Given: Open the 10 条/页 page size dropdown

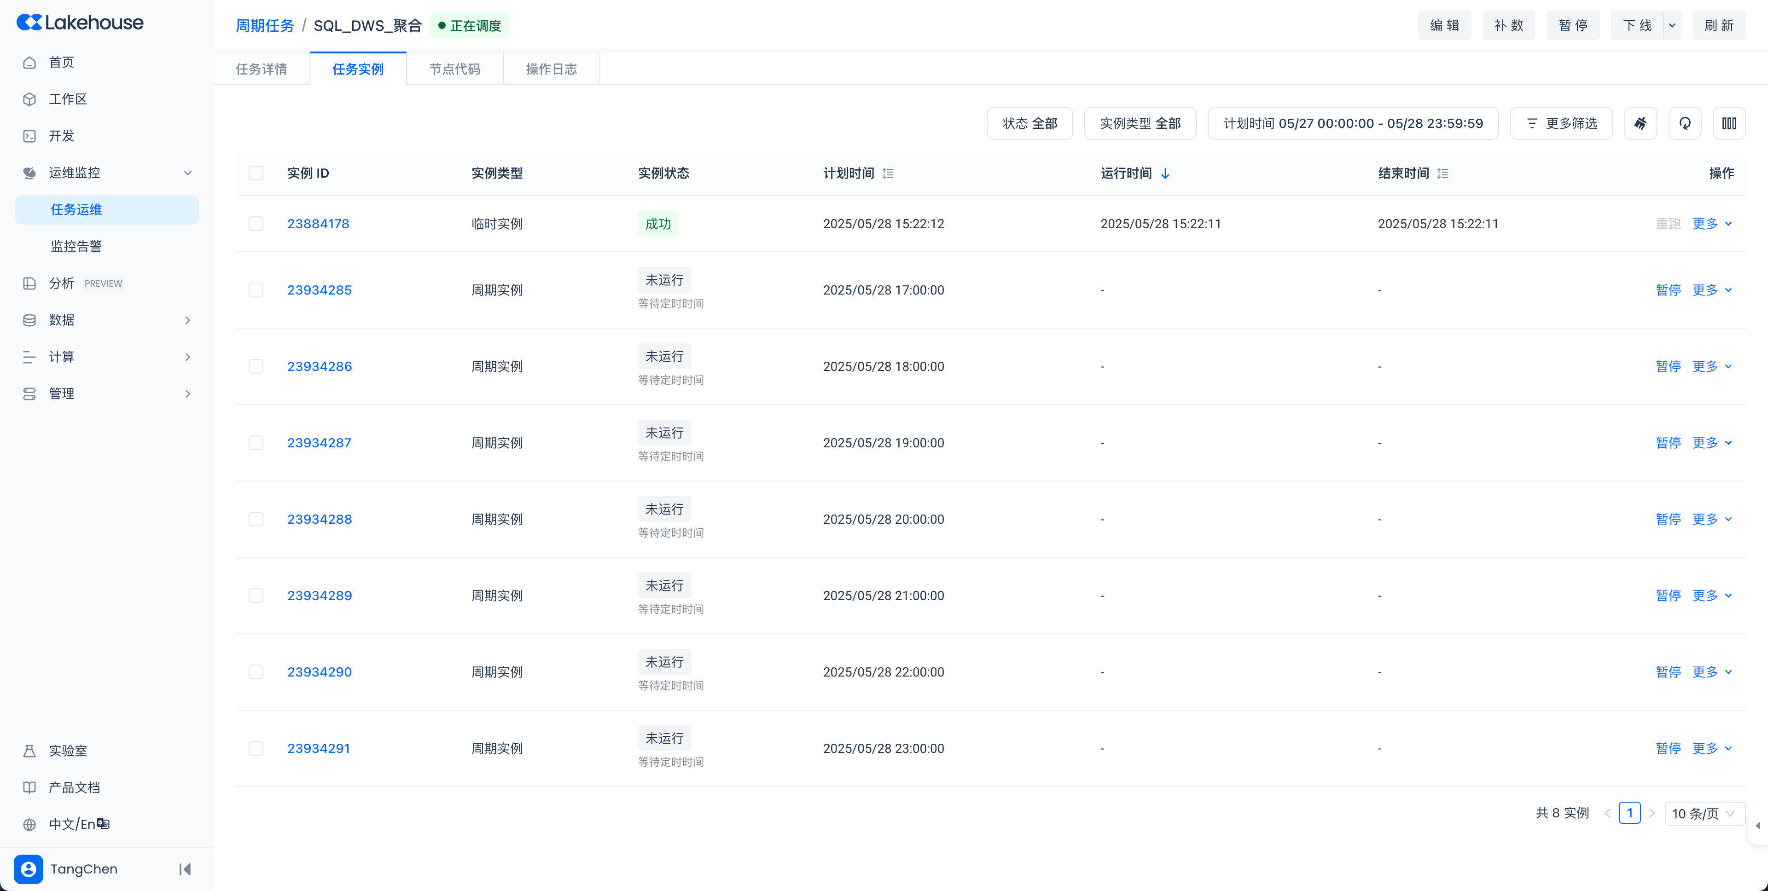Looking at the screenshot, I should (1704, 814).
